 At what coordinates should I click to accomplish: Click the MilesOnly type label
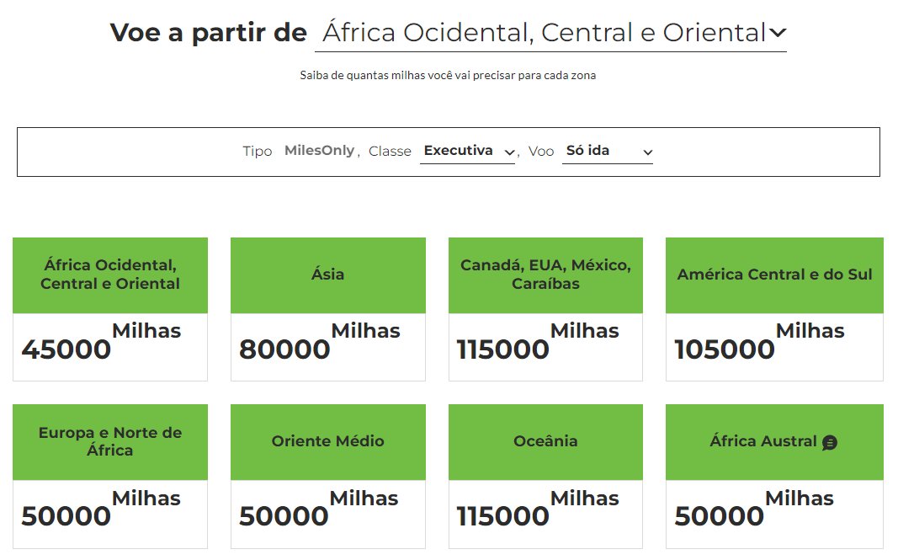coord(320,151)
